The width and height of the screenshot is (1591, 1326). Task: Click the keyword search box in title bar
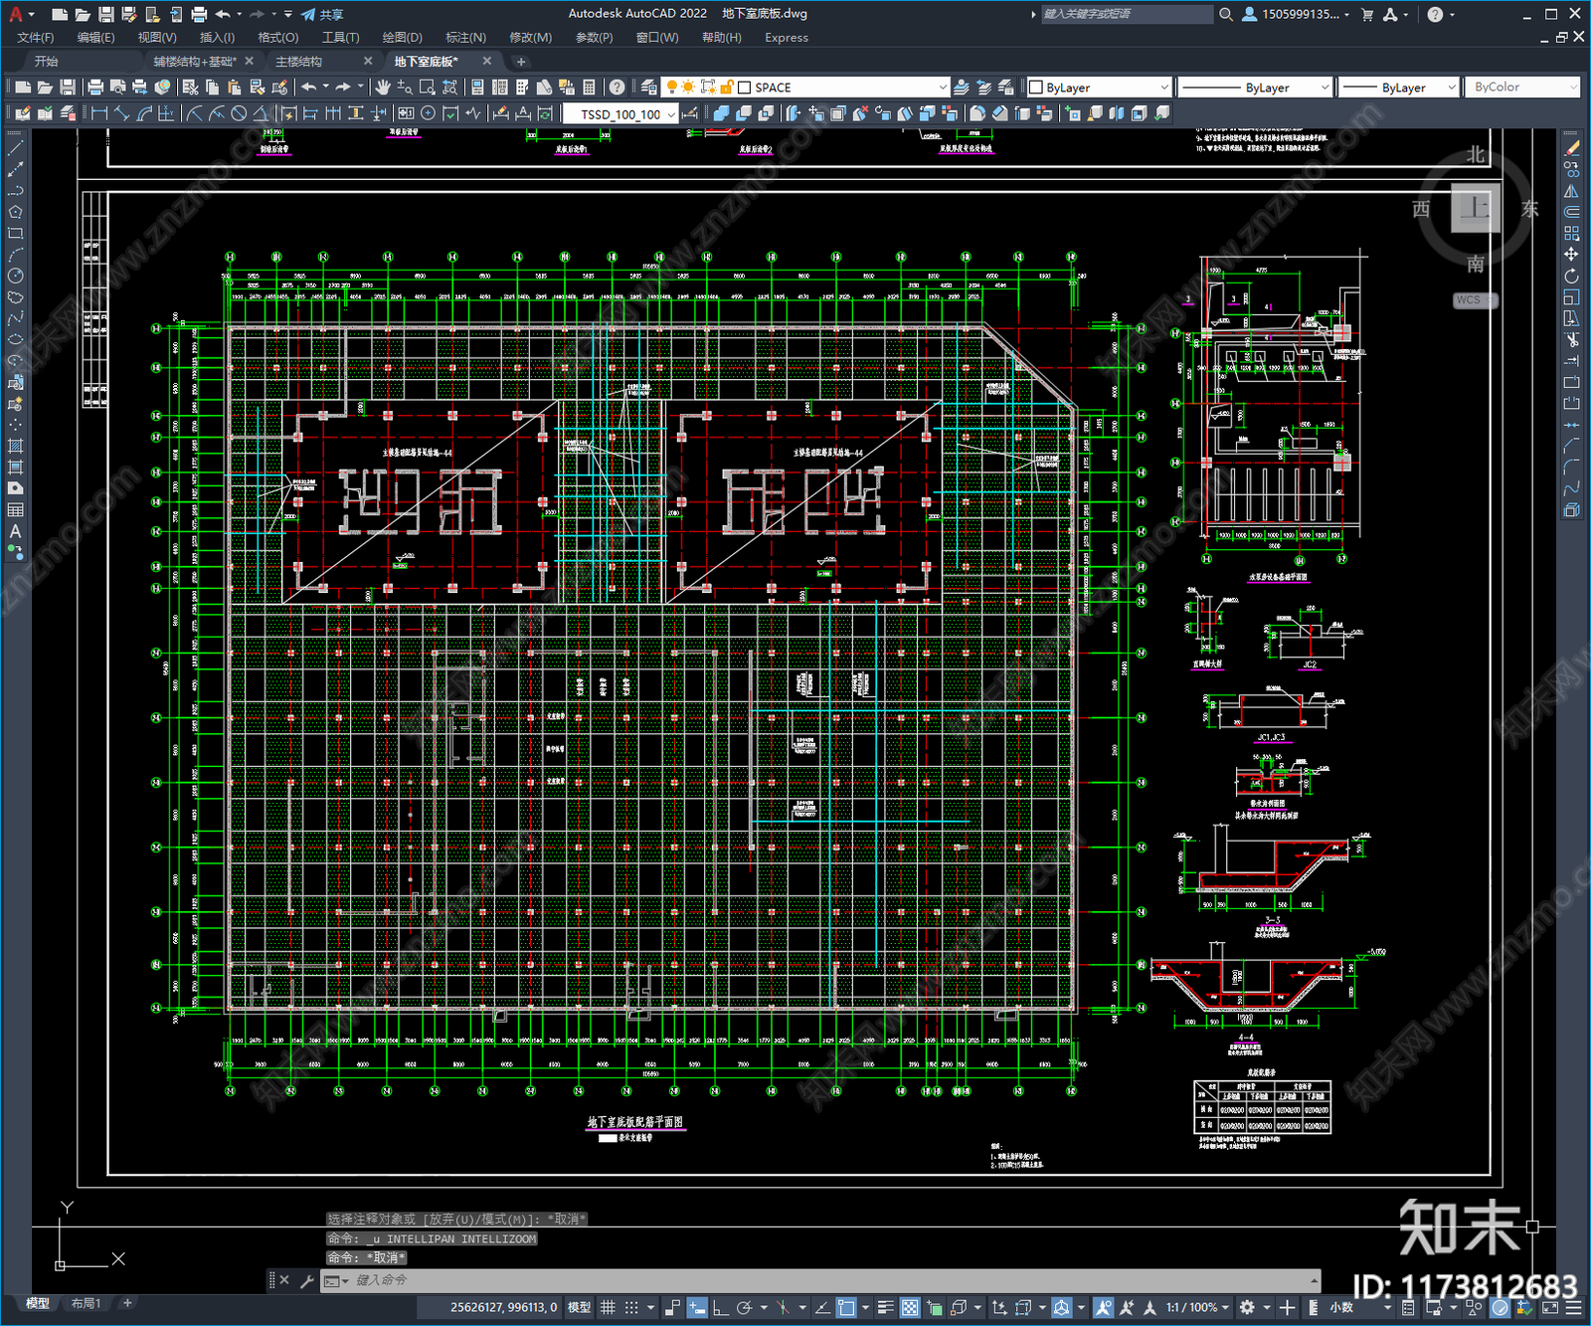(x=1127, y=14)
